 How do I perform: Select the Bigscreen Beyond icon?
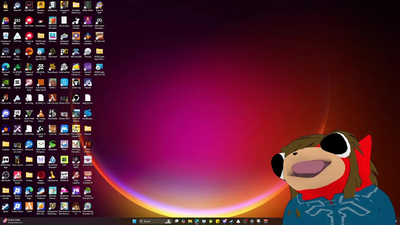(x=17, y=23)
